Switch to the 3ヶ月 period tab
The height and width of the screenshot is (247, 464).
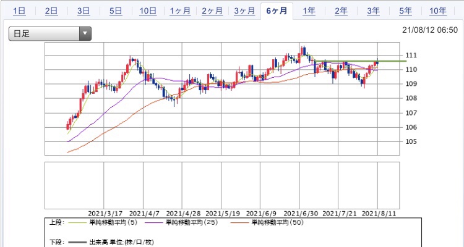244,11
